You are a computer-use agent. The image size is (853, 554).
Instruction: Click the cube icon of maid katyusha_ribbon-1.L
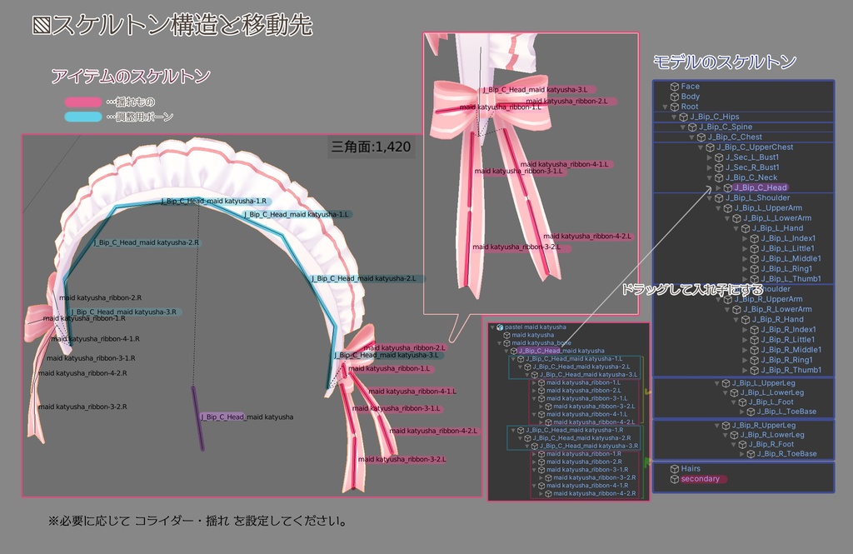pos(541,383)
